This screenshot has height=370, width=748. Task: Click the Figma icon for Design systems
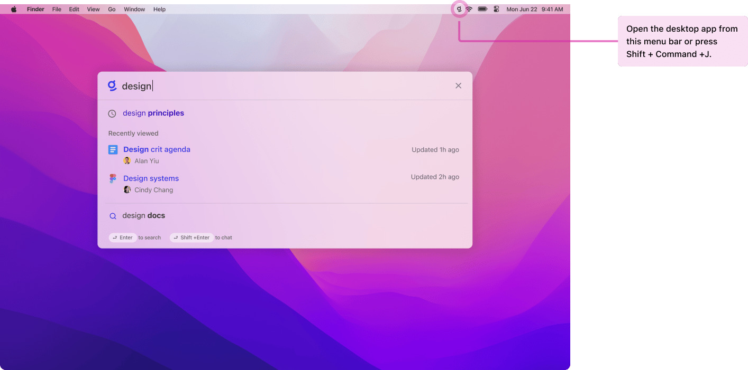click(x=113, y=178)
